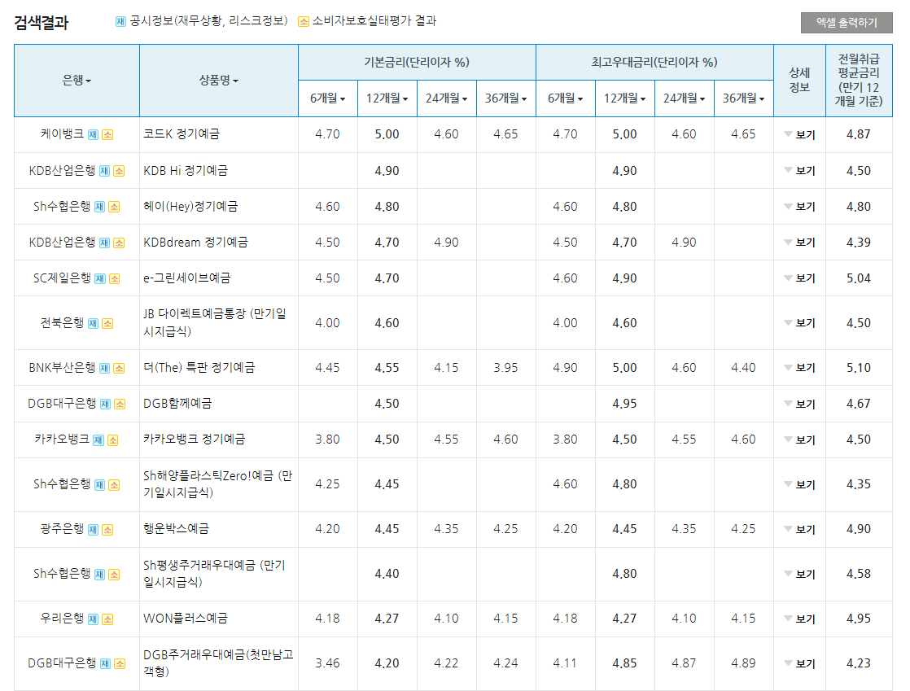Viewport: 910px width, 691px height.
Task: Open 소 icon in DGB함께예금 row
Action: point(120,404)
